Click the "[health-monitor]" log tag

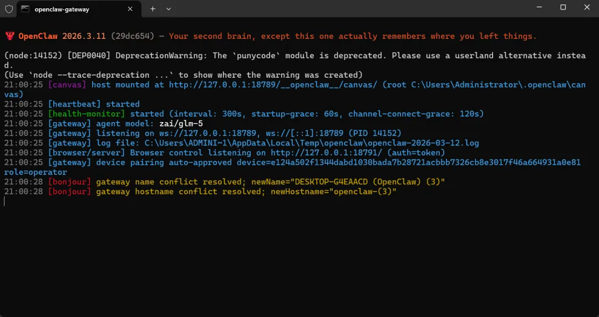(x=87, y=114)
